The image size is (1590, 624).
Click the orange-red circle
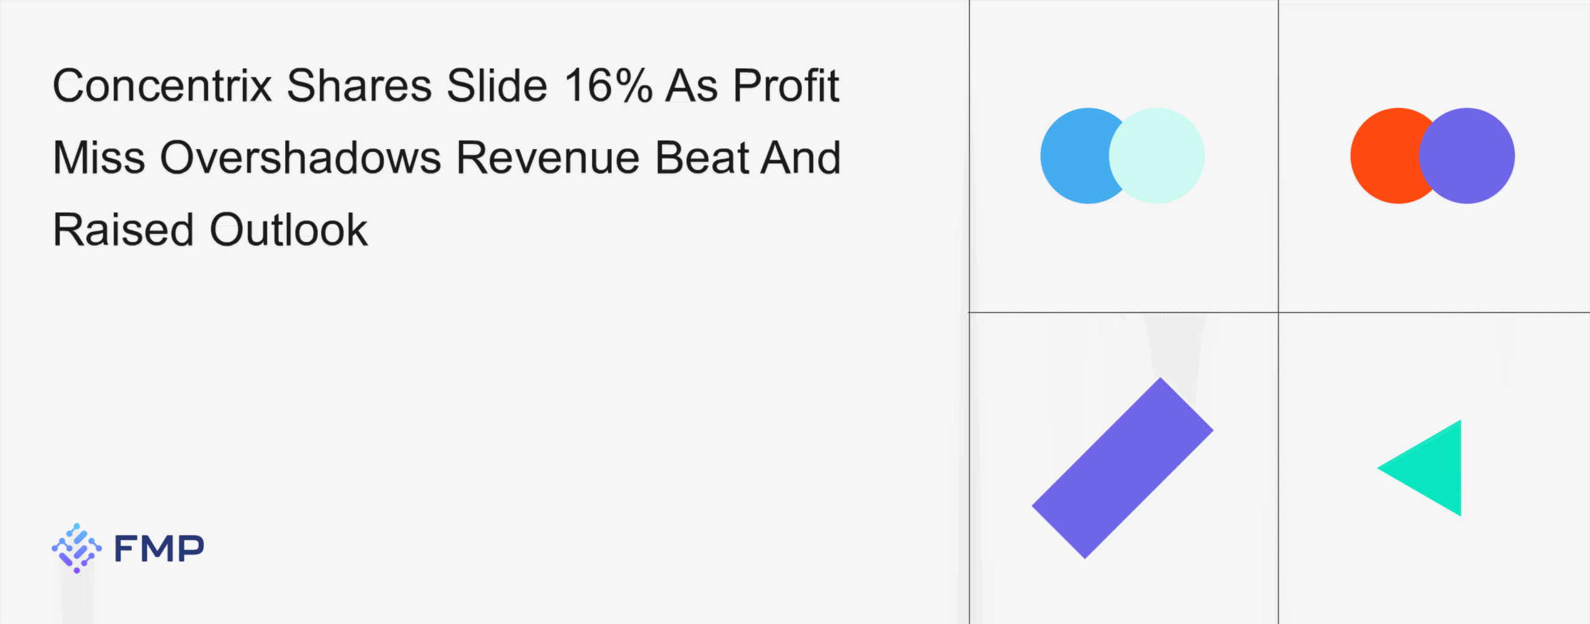click(x=1382, y=156)
